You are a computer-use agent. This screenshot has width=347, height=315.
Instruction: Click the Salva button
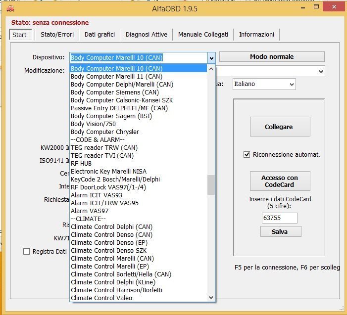[x=281, y=231]
